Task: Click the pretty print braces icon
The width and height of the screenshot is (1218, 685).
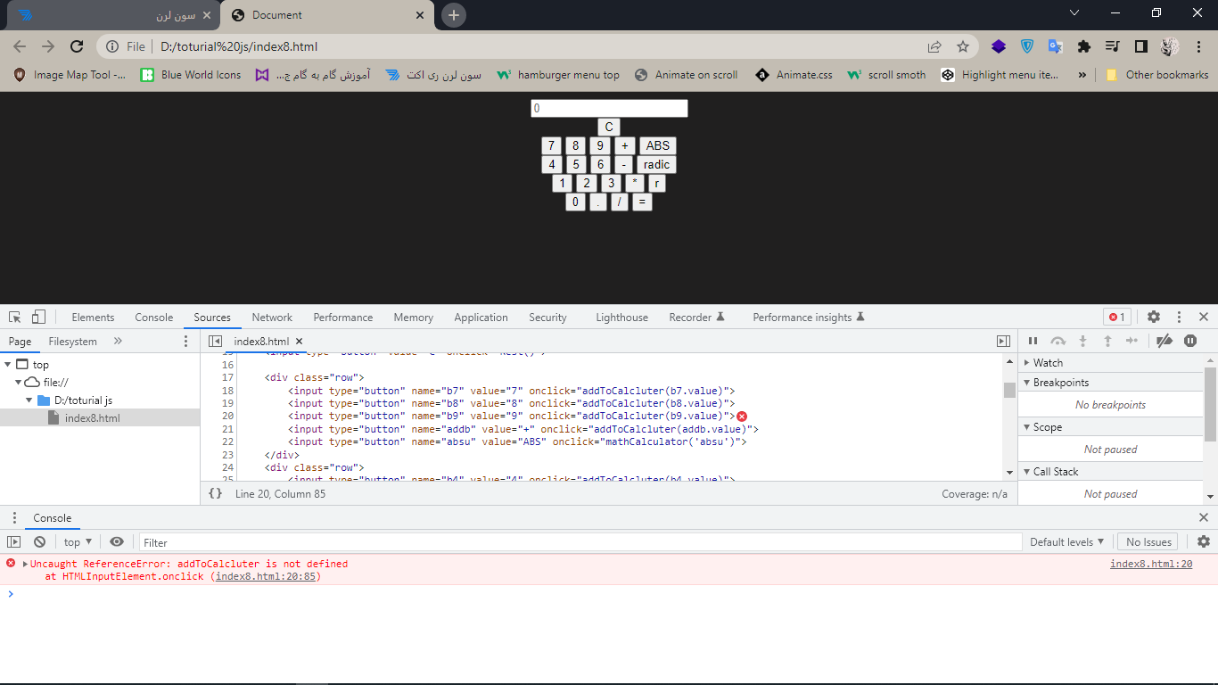Action: 215,493
